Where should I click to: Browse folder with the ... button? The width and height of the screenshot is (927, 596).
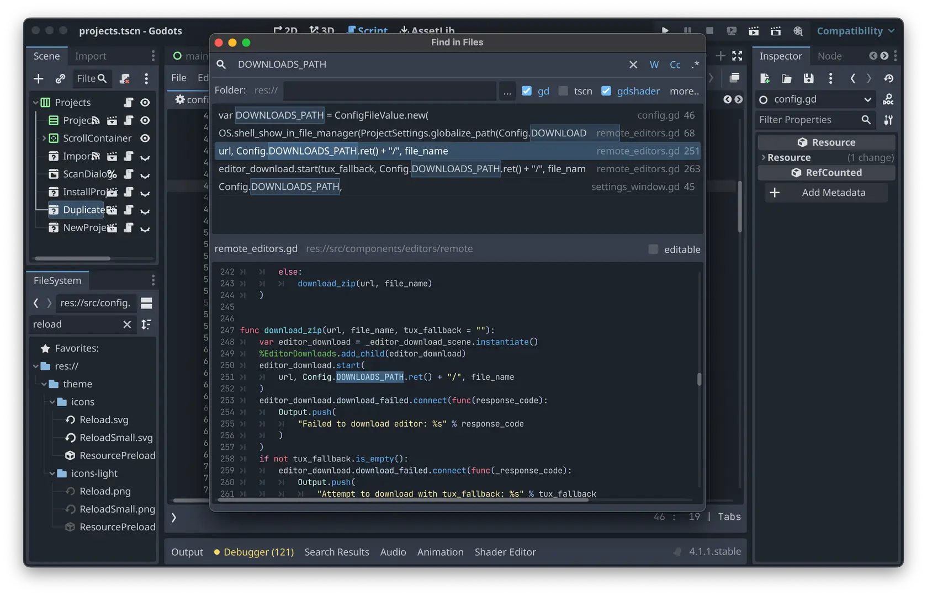[x=507, y=91]
